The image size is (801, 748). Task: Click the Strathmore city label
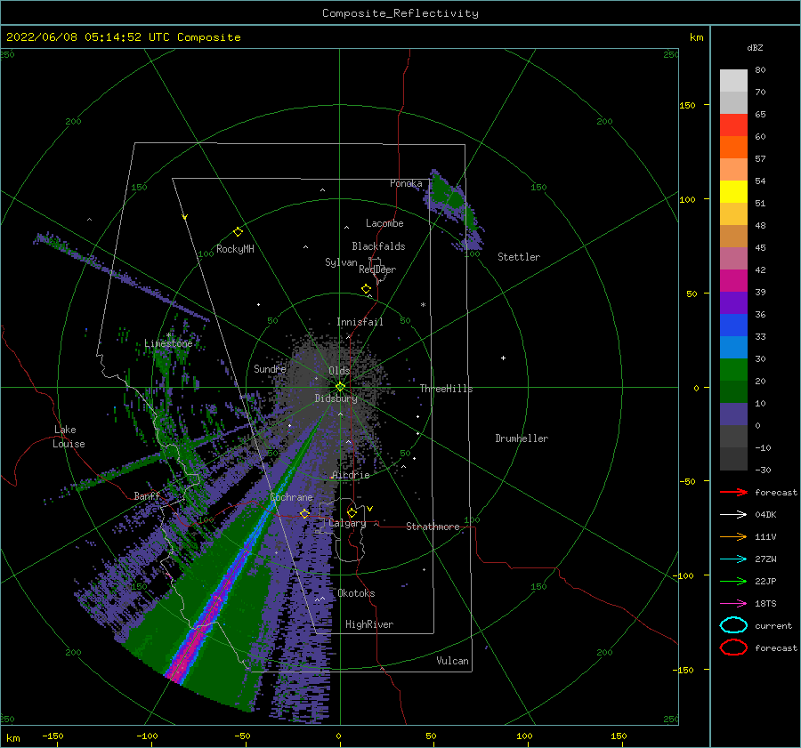pyautogui.click(x=433, y=527)
